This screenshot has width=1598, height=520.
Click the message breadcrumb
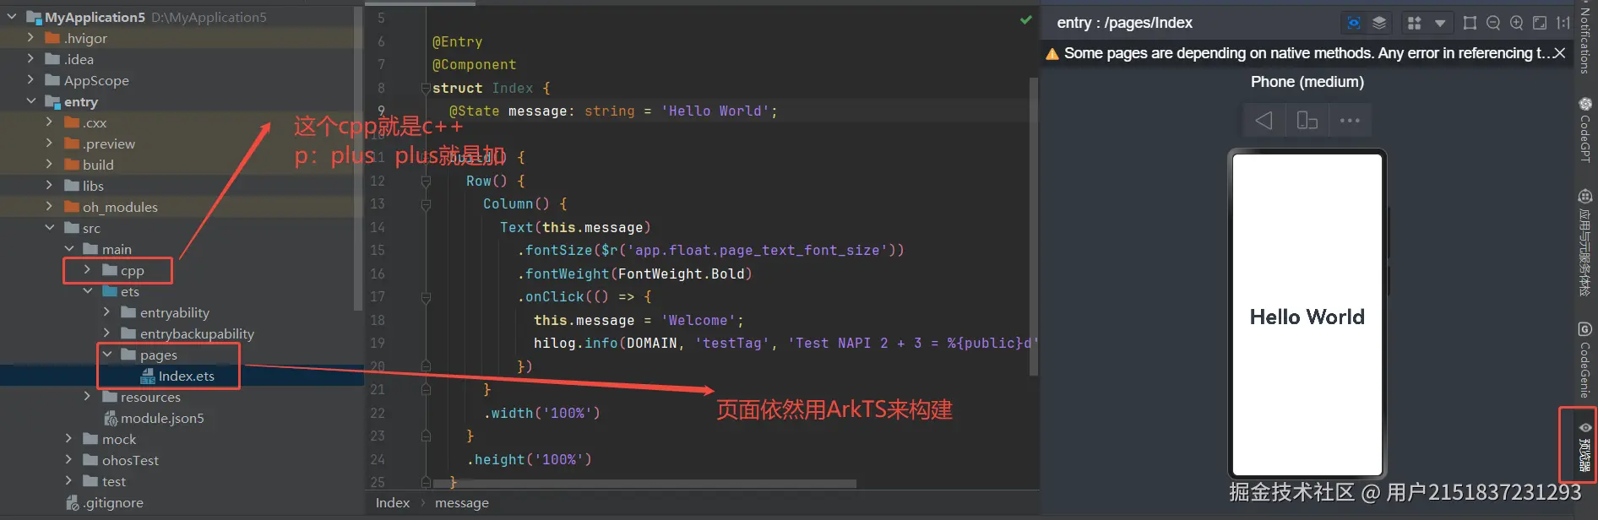point(462,502)
